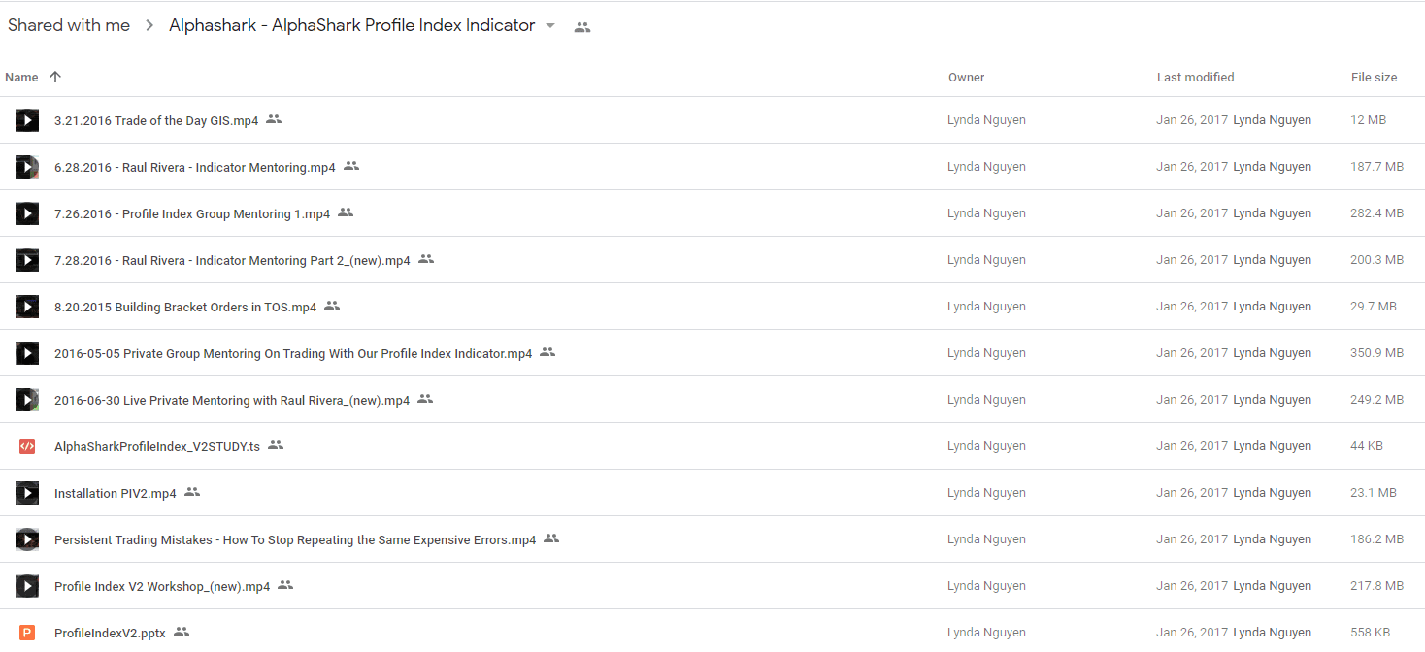This screenshot has height=652, width=1425.
Task: Select 7.26.2016 - Profile Index Group Mentoring 1.mp4
Action: [192, 214]
